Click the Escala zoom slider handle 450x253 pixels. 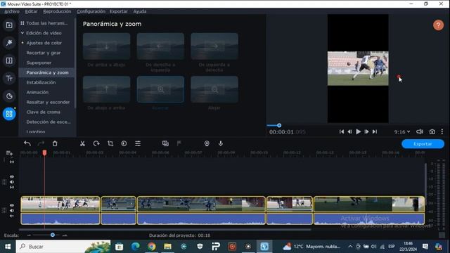(x=53, y=235)
